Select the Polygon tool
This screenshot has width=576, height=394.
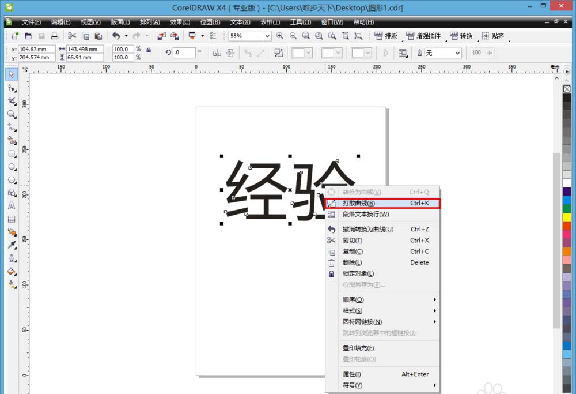12,179
